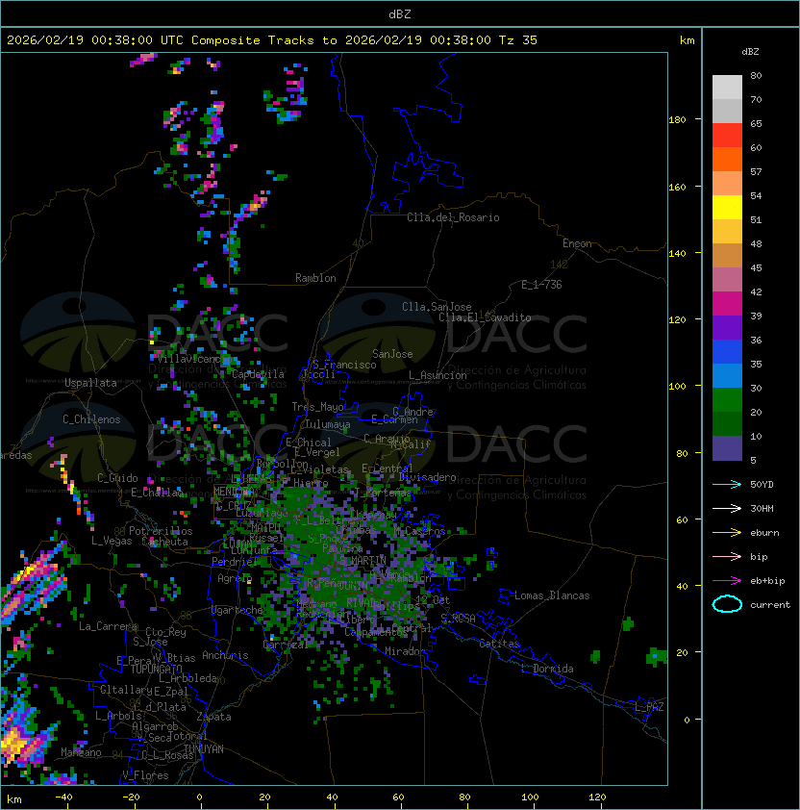Pick the red swatch between 60 and 65 dBZ
The image size is (800, 810).
(727, 136)
